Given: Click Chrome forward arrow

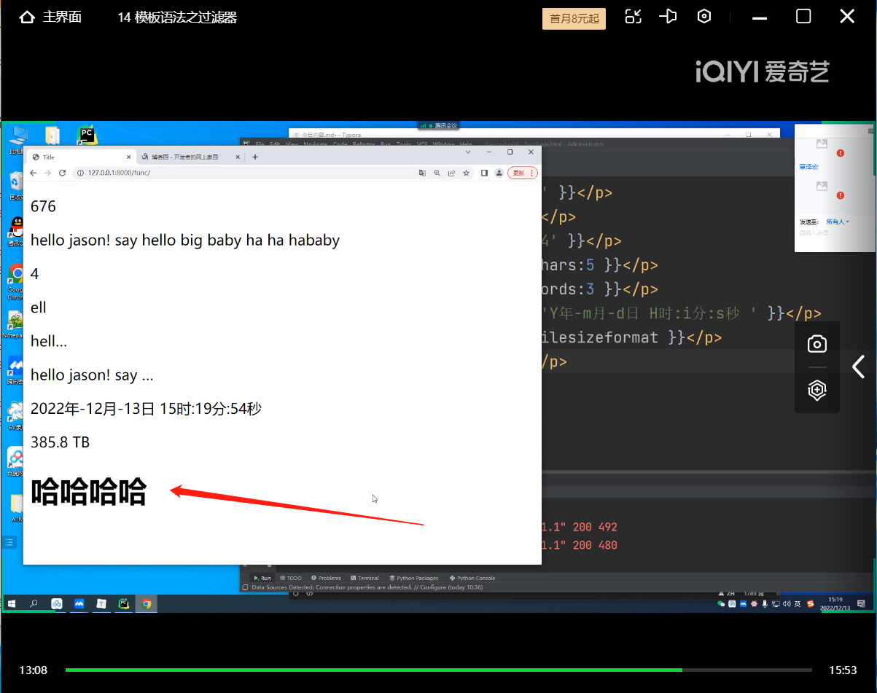Looking at the screenshot, I should pos(47,173).
